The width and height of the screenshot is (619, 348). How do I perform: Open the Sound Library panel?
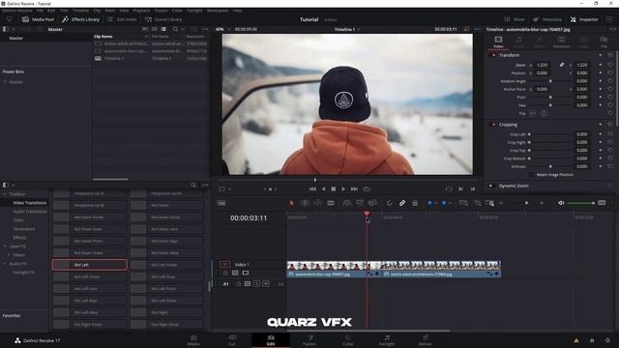coord(163,19)
